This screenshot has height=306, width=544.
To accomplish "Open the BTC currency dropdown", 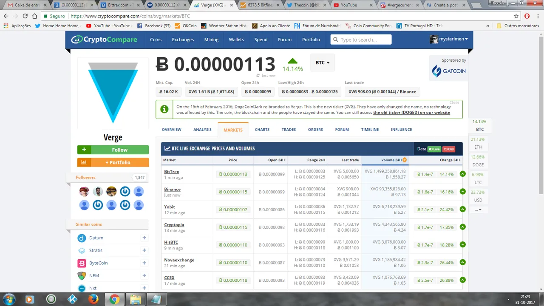I will click(323, 62).
